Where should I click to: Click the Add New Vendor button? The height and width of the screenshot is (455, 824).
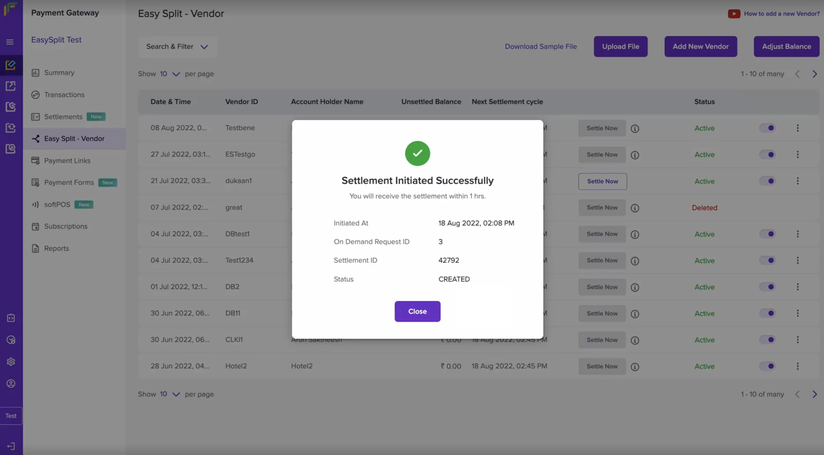[x=700, y=47]
